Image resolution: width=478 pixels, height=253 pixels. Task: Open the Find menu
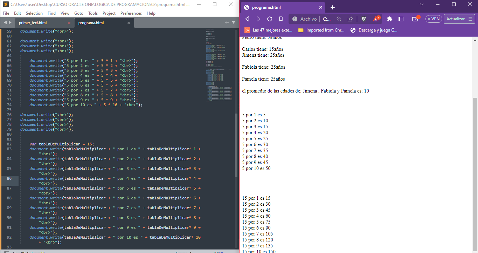pyautogui.click(x=51, y=13)
